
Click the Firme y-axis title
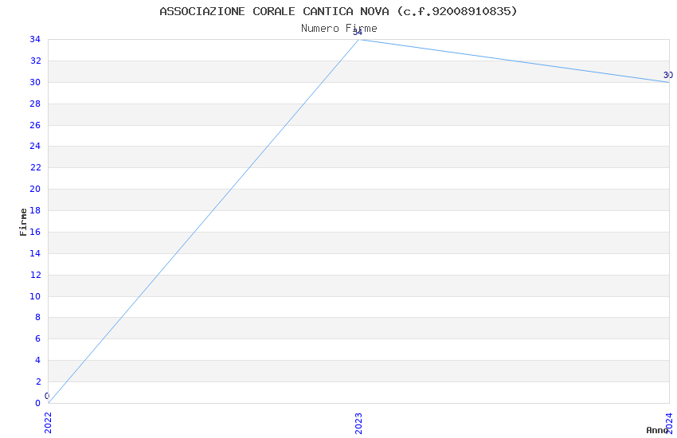pyautogui.click(x=23, y=222)
